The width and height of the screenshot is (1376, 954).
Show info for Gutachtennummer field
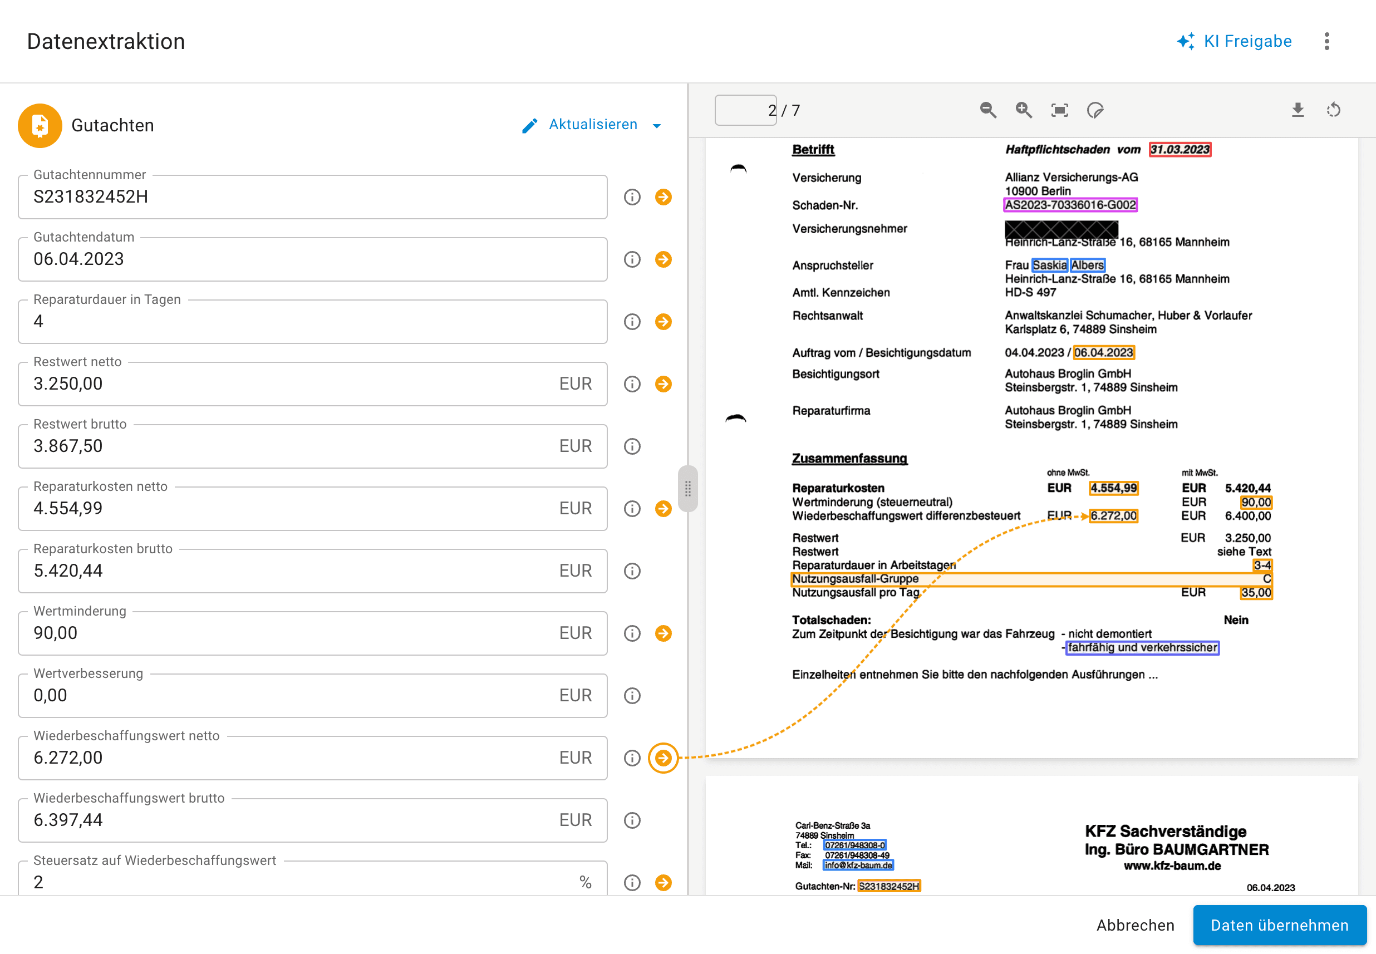click(x=632, y=197)
